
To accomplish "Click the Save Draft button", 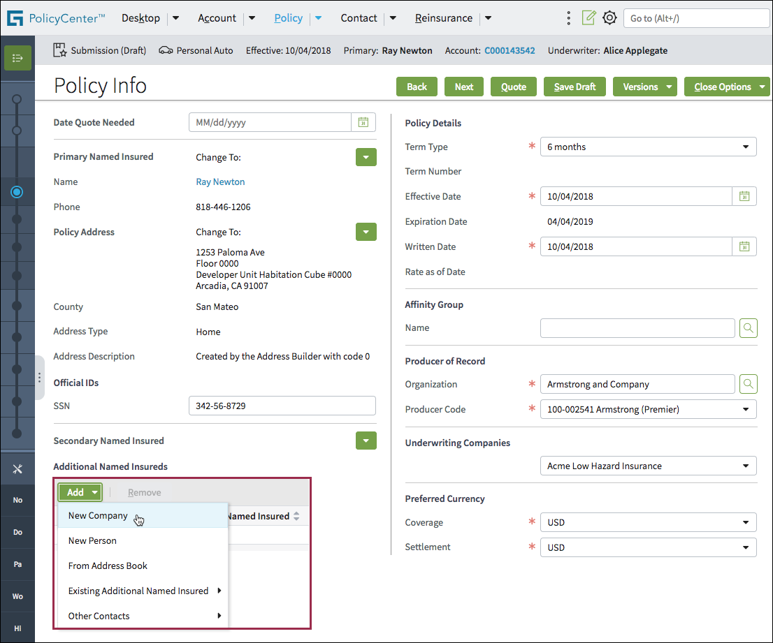I will click(x=575, y=87).
